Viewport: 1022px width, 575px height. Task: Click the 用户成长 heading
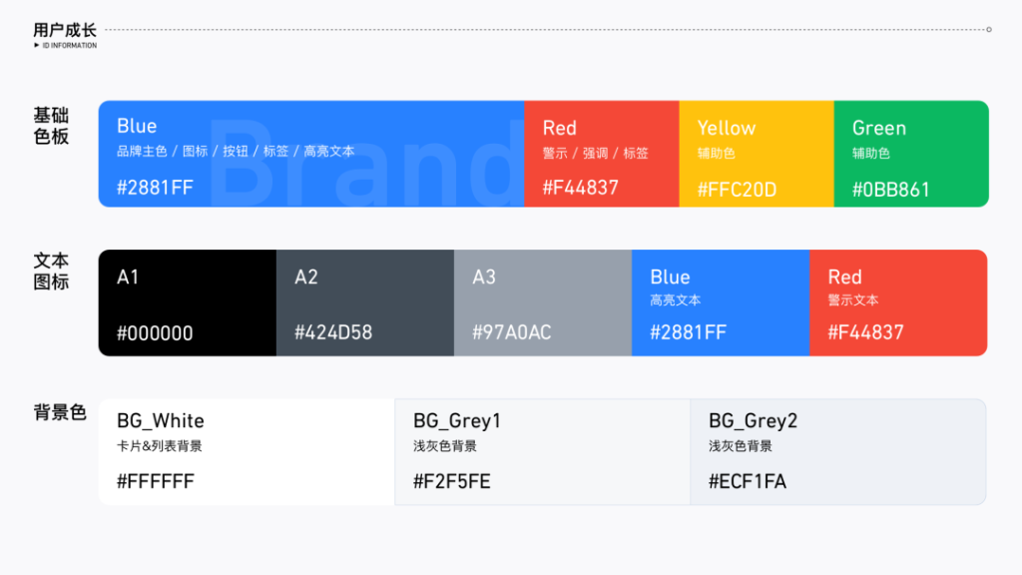(65, 30)
